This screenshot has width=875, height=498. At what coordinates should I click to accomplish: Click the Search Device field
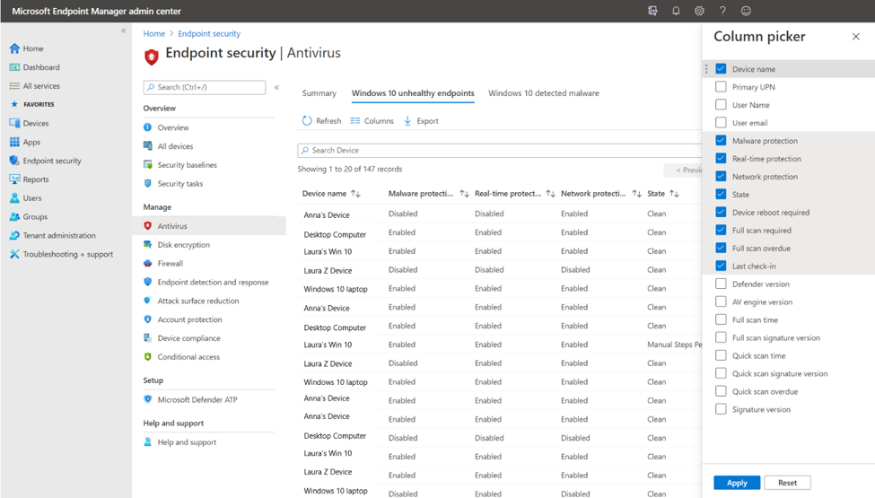[500, 150]
